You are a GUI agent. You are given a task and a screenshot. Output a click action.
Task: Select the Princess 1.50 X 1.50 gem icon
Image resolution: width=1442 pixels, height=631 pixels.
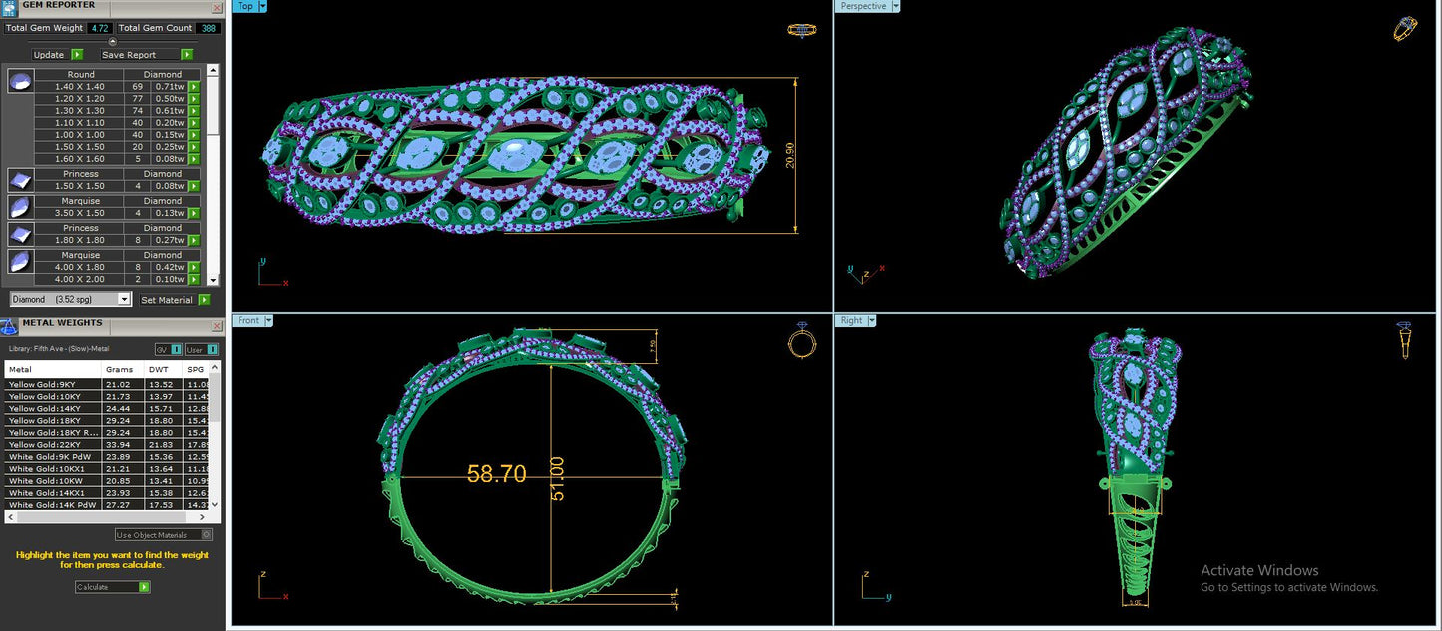pos(20,180)
